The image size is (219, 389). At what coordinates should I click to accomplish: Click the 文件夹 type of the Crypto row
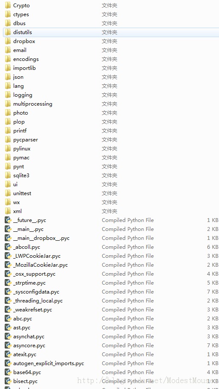109,5
